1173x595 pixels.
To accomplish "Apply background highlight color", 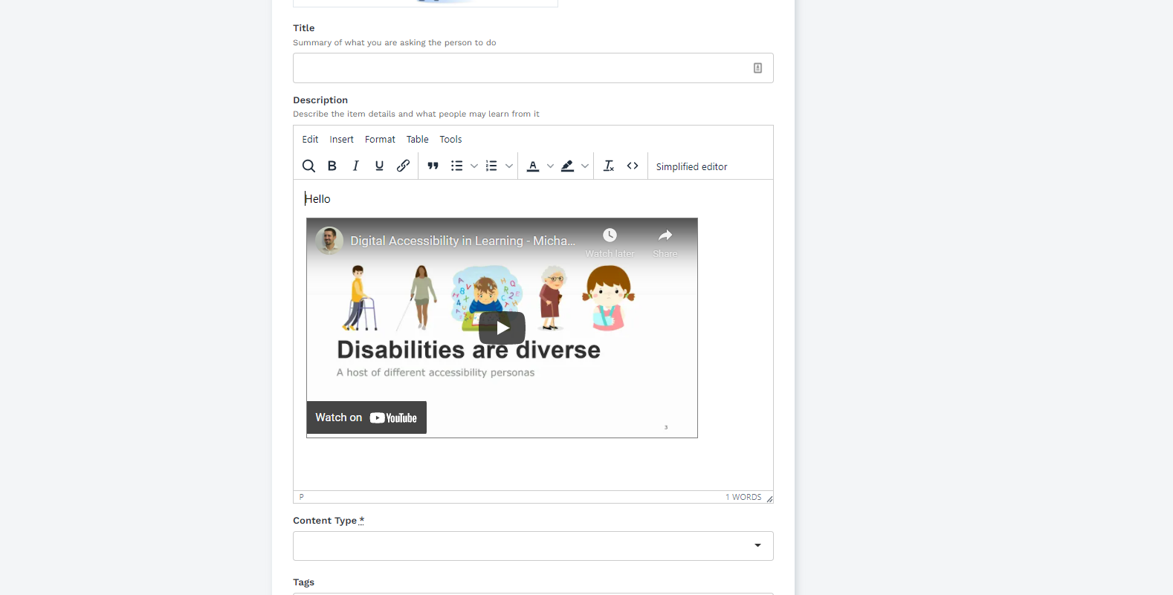I will (568, 166).
